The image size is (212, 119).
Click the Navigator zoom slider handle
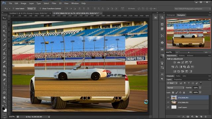tap(189, 52)
